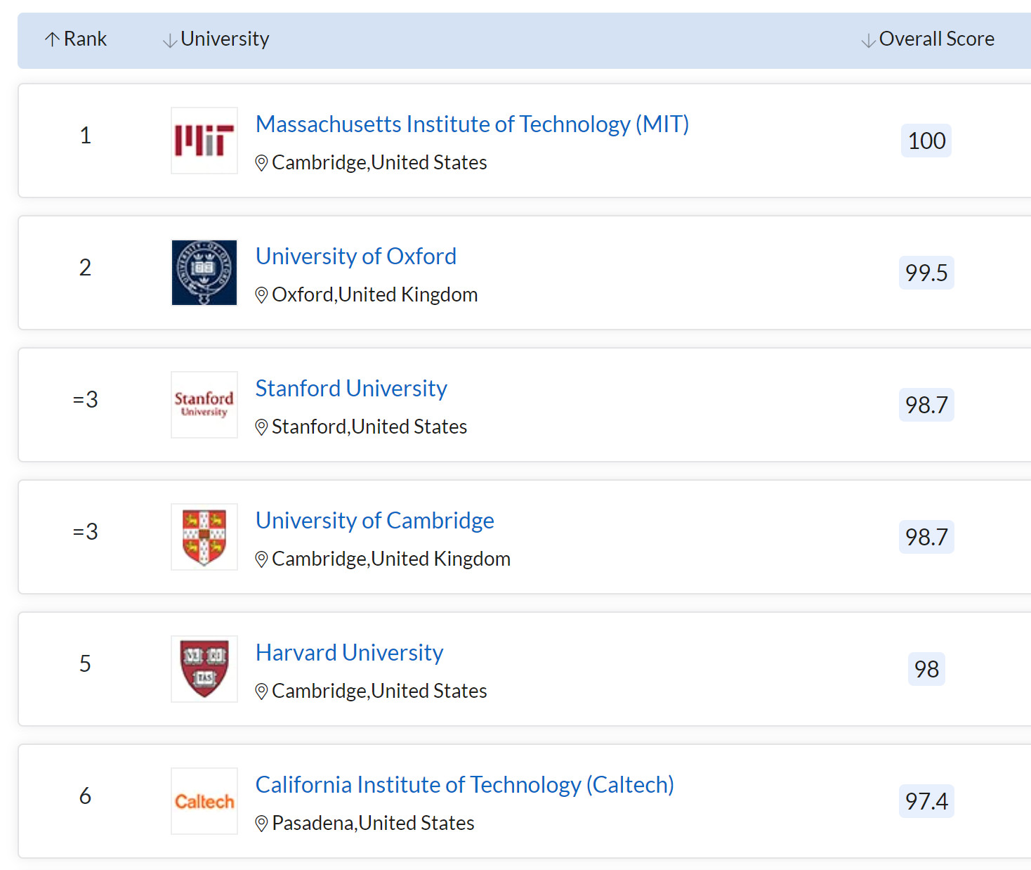Click the University of Oxford crest logo

coord(204,273)
